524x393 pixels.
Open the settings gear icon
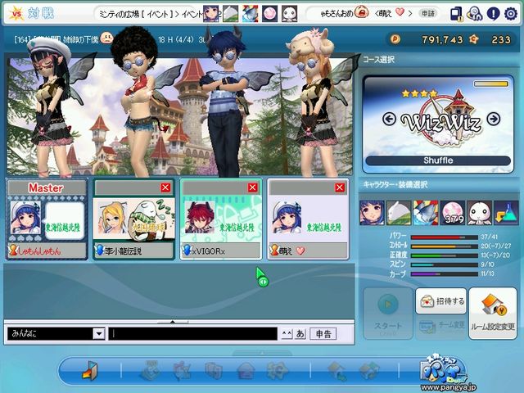pyautogui.click(x=511, y=14)
